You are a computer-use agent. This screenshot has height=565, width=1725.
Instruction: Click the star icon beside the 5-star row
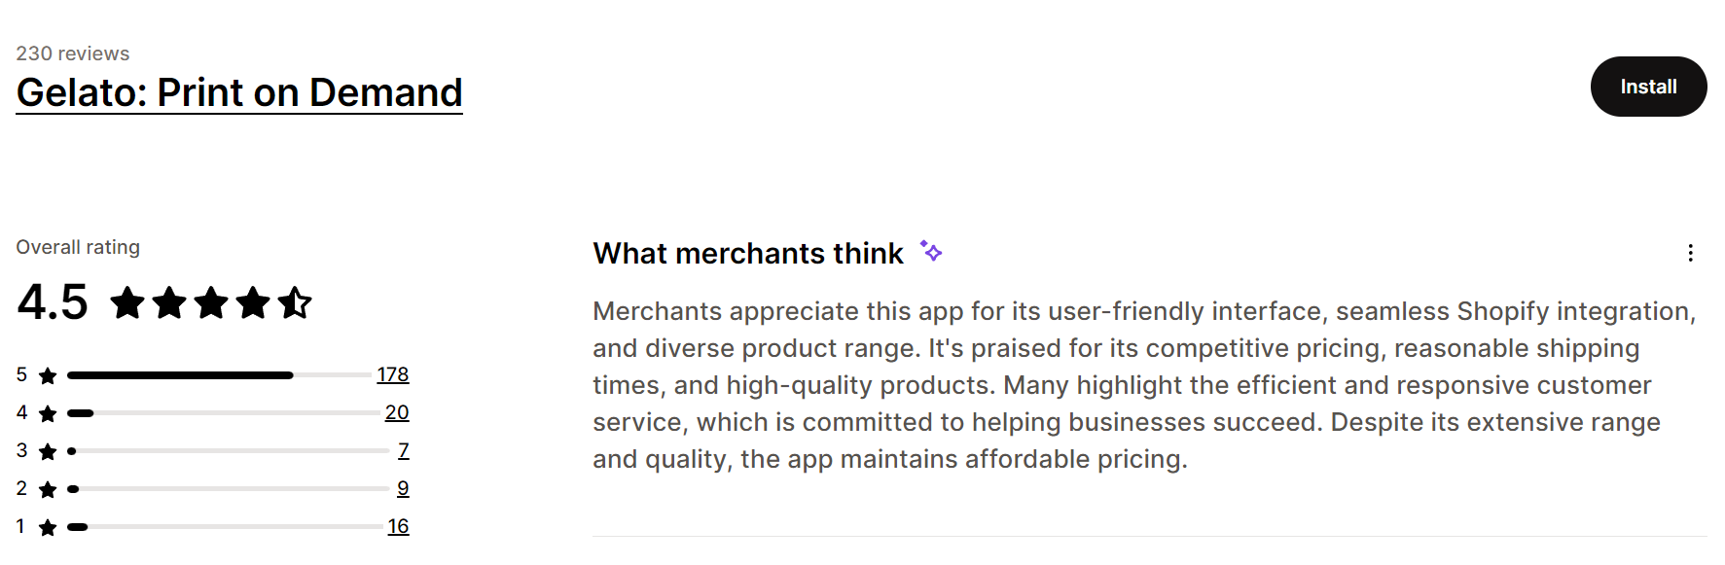coord(46,374)
